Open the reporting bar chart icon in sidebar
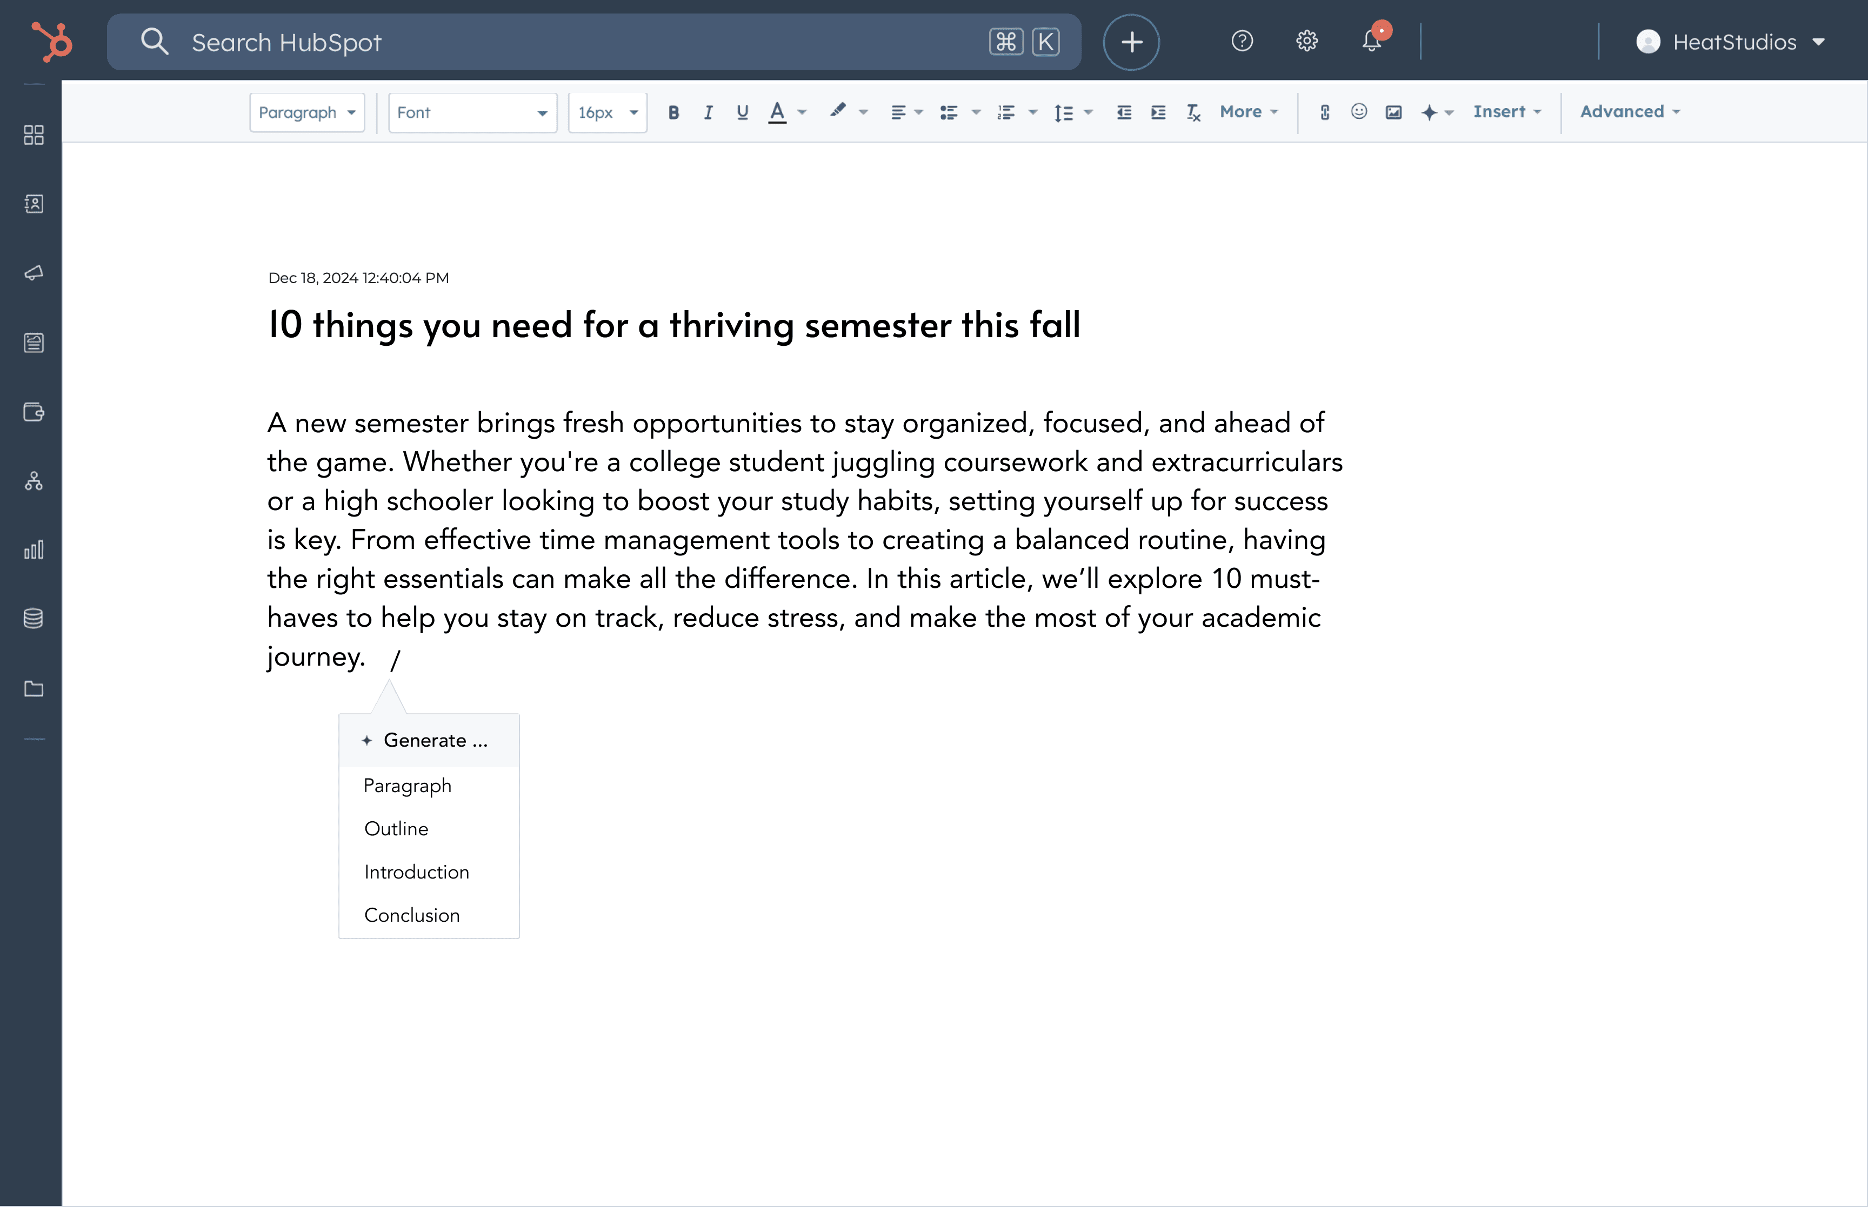The image size is (1868, 1207). (x=34, y=549)
